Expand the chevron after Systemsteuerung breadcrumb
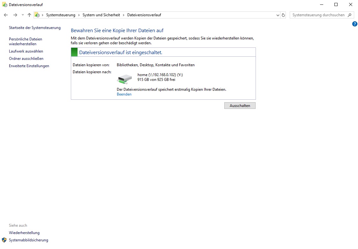This screenshot has width=358, height=249. (79, 15)
